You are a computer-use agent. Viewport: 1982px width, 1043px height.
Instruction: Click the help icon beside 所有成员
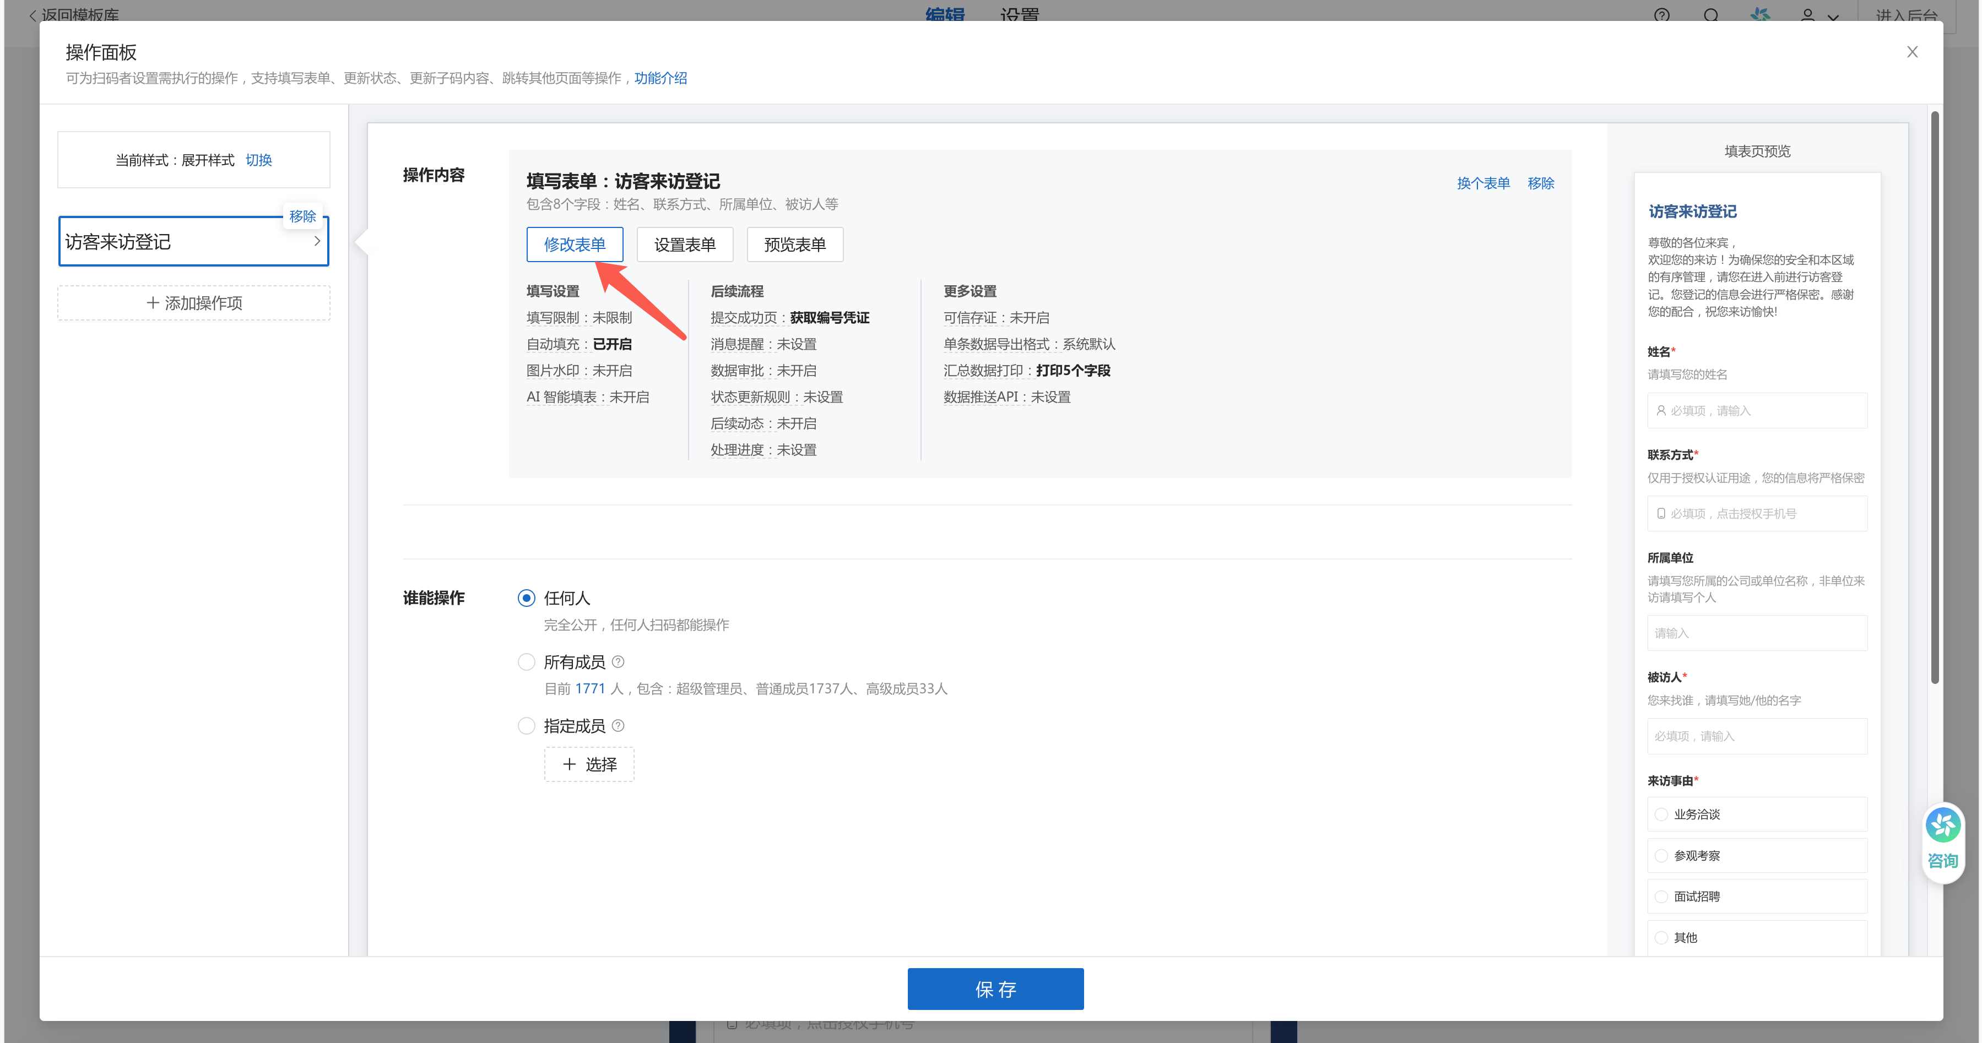[x=618, y=661]
